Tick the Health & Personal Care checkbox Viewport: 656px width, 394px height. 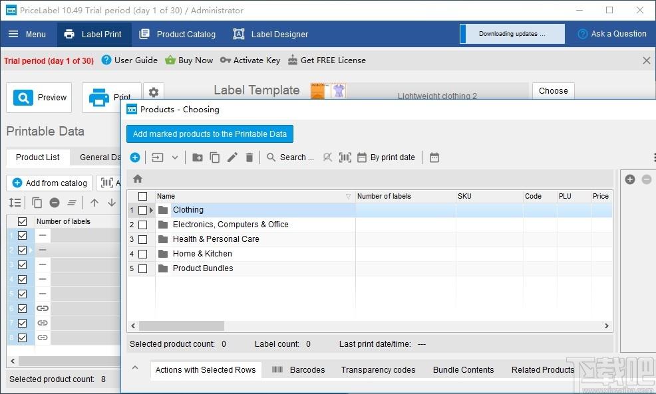[142, 239]
